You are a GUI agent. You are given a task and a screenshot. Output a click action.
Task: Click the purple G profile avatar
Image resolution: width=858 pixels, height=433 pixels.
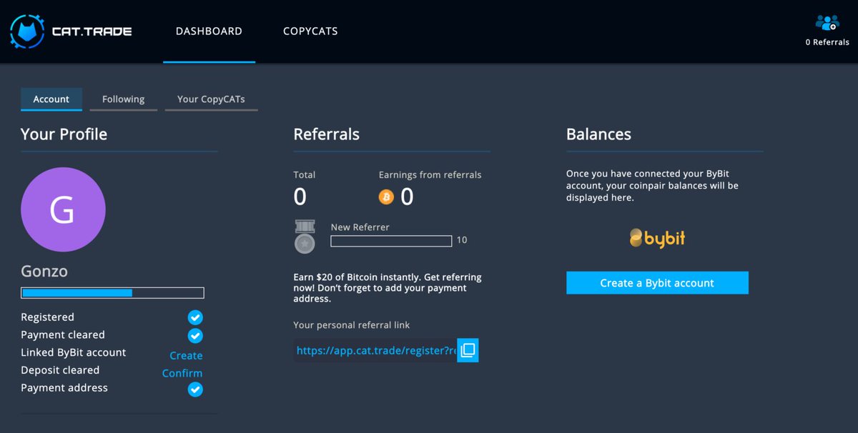point(63,209)
